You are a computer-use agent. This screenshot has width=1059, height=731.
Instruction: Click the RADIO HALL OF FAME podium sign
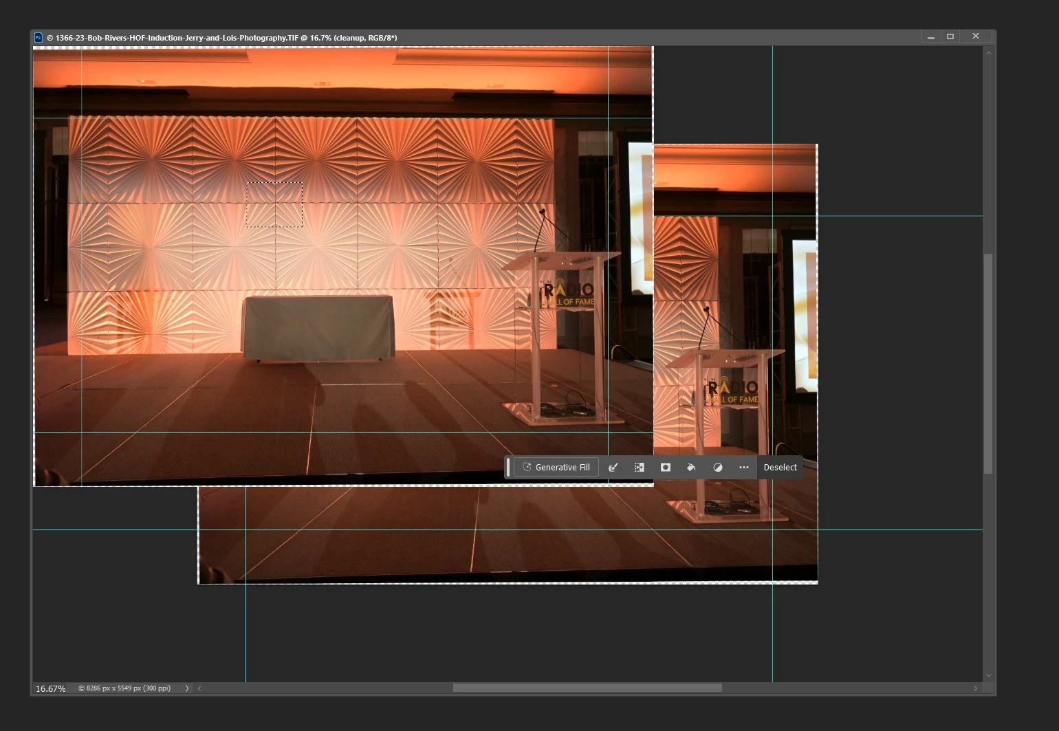pyautogui.click(x=568, y=294)
